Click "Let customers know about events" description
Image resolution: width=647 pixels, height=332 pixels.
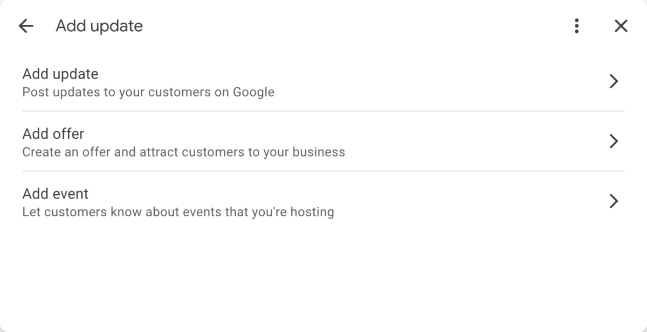point(178,212)
